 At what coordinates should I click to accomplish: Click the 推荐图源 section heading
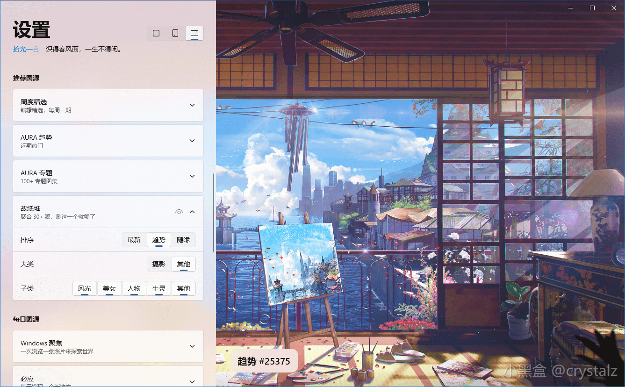(x=26, y=78)
